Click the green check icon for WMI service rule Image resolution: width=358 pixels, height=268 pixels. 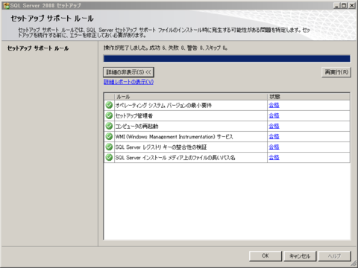coord(109,136)
